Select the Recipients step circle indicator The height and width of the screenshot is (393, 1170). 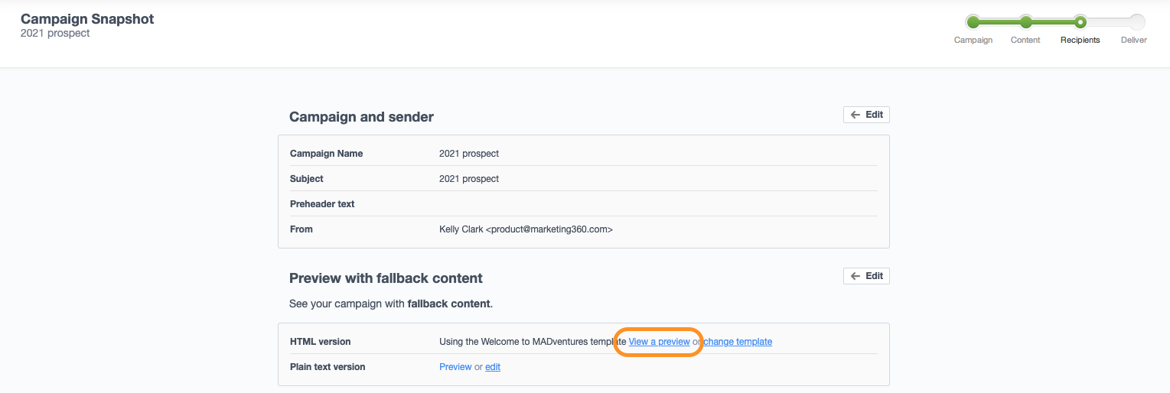tap(1080, 22)
